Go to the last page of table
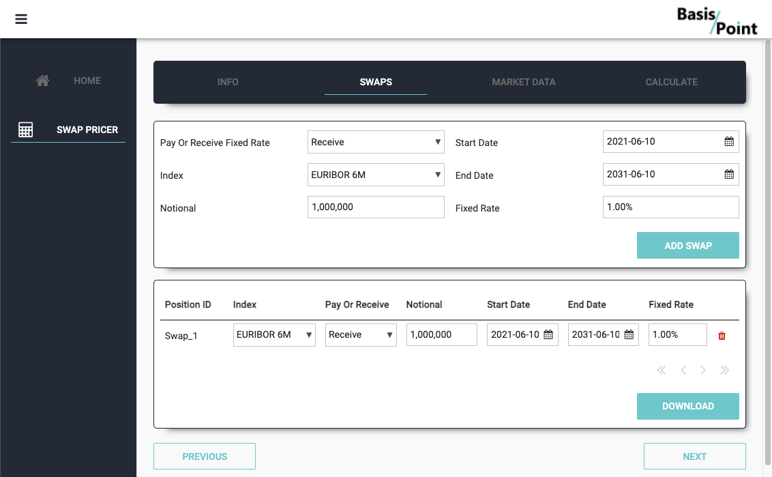The image size is (772, 477). pos(725,371)
